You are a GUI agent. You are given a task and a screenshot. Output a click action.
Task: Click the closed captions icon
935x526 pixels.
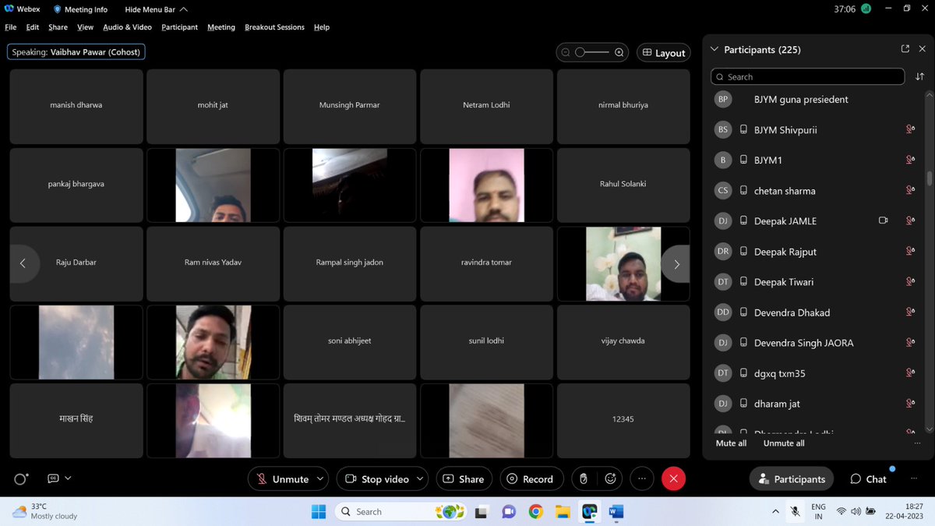pyautogui.click(x=53, y=478)
